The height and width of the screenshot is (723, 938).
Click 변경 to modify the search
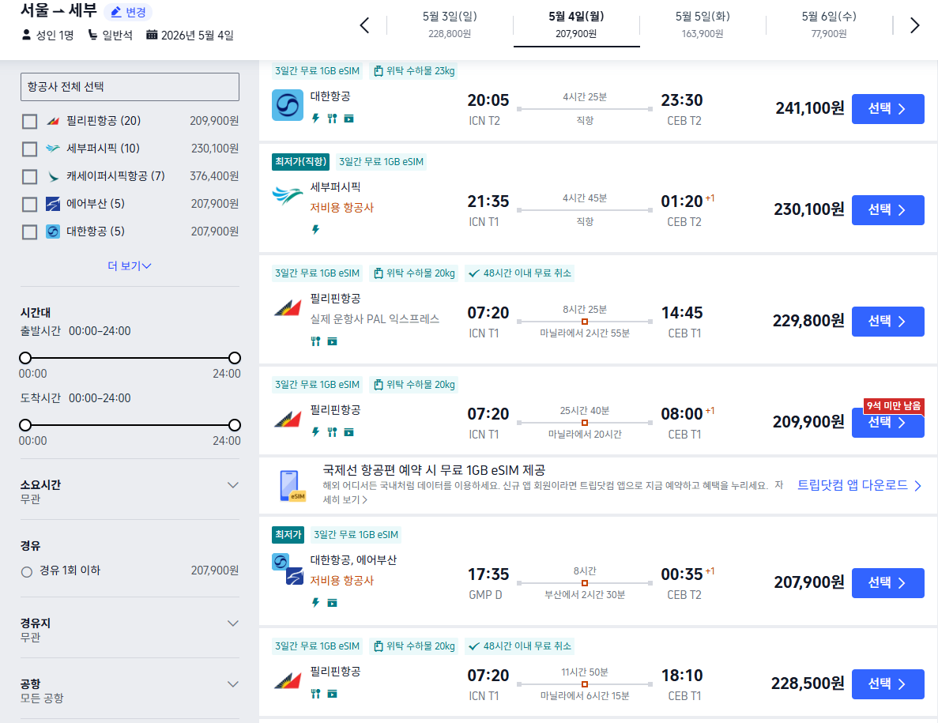tap(128, 12)
